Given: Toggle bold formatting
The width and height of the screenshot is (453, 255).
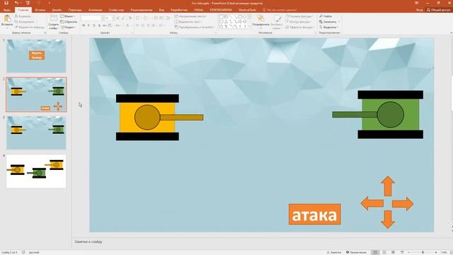Looking at the screenshot, I should (x=84, y=25).
